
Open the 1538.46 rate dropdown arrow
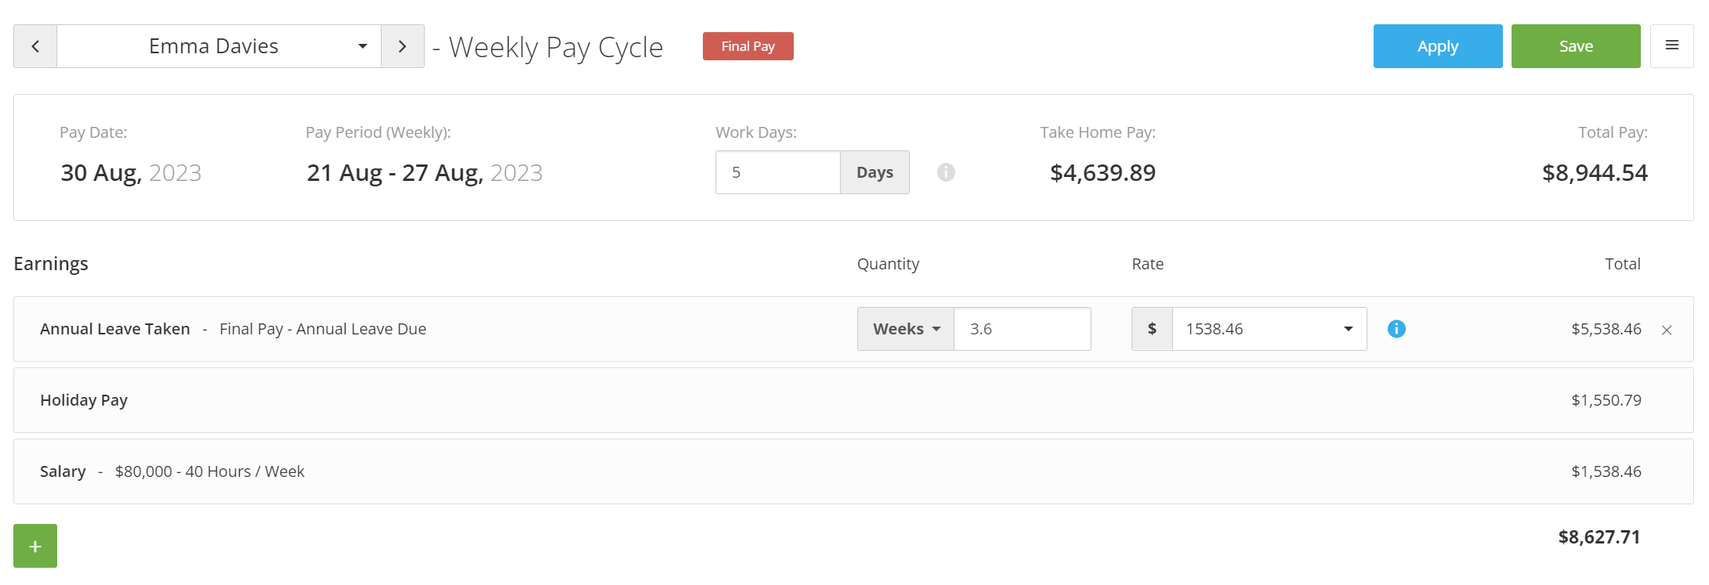1349,329
